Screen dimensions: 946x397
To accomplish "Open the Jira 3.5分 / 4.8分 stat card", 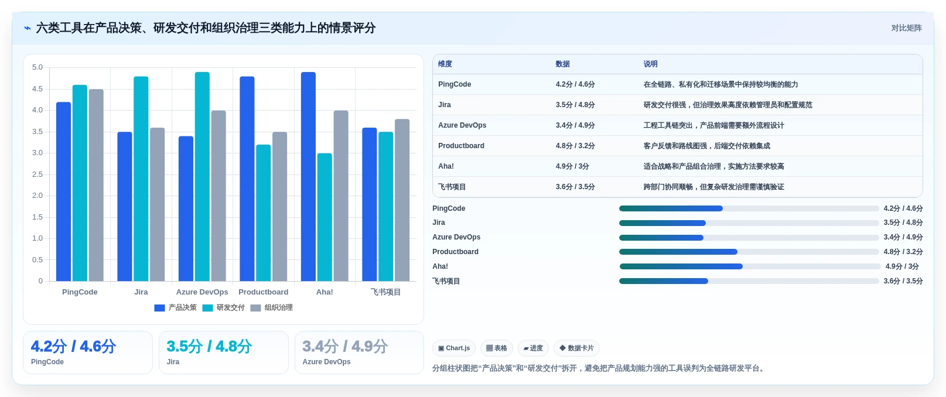I will [x=224, y=353].
